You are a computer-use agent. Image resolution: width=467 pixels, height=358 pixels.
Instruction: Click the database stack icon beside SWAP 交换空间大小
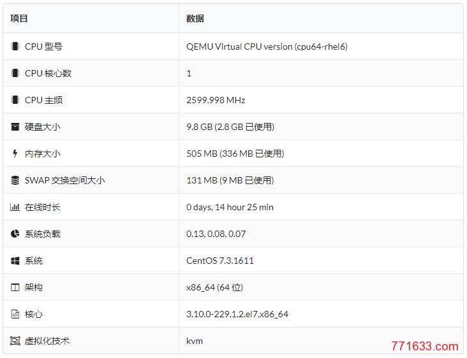coord(15,180)
